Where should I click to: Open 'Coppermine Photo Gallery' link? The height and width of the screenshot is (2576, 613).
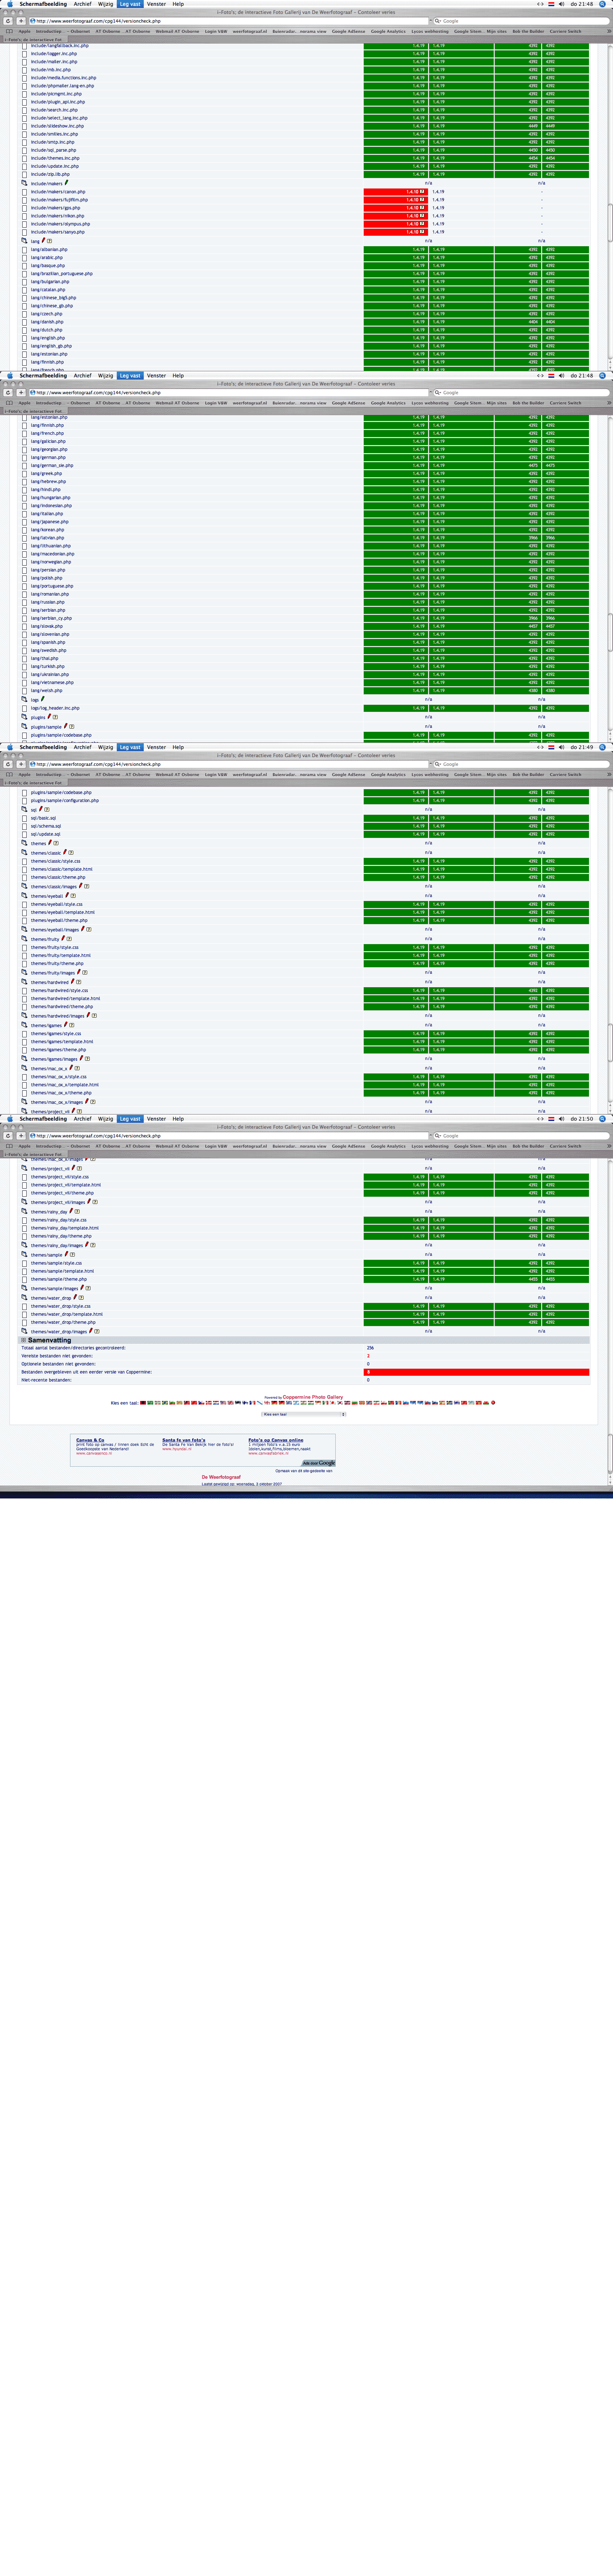[312, 1397]
